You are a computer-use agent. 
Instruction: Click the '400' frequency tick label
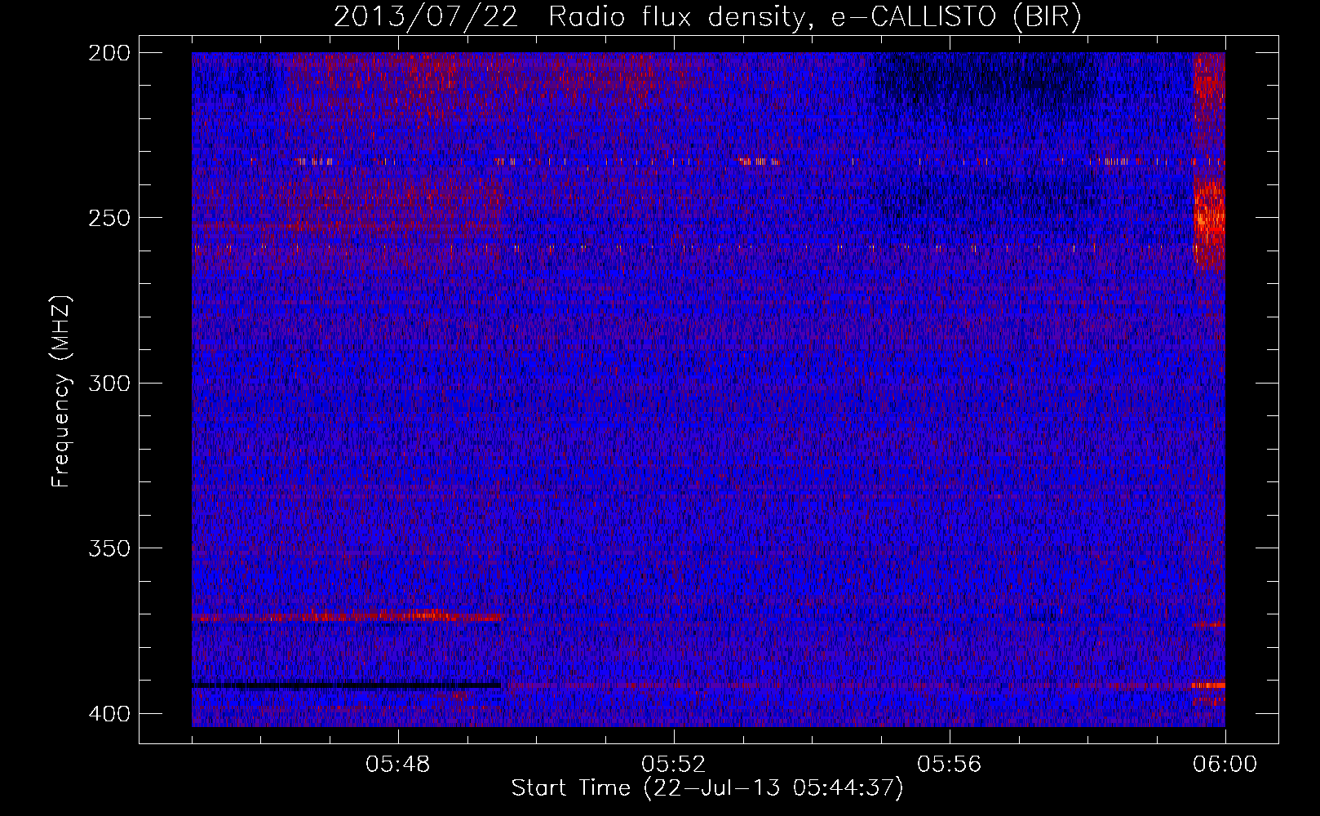[109, 714]
